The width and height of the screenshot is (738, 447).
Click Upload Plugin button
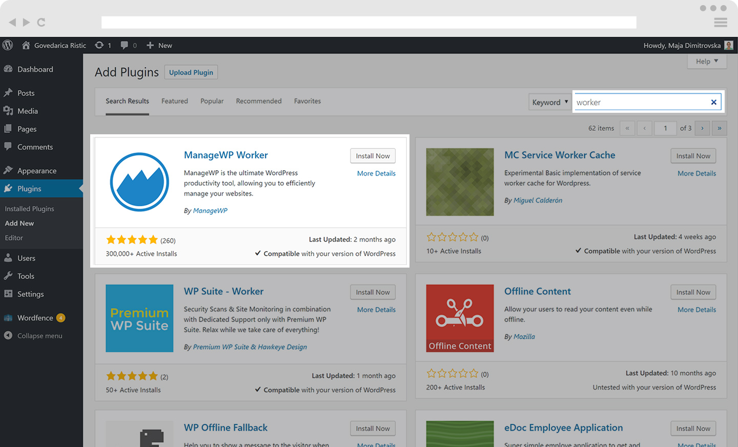tap(191, 72)
